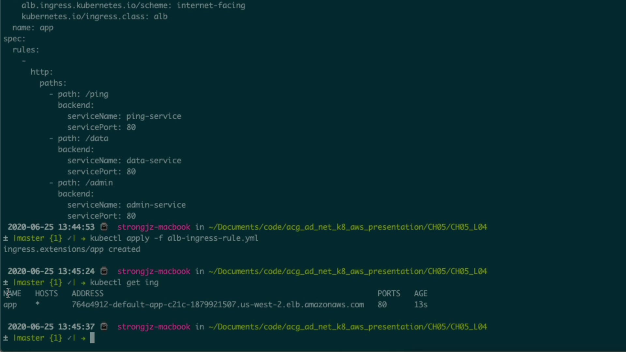The image size is (626, 352).
Task: Click the host icon beside the 13:45:24 timestamp
Action: tap(104, 271)
